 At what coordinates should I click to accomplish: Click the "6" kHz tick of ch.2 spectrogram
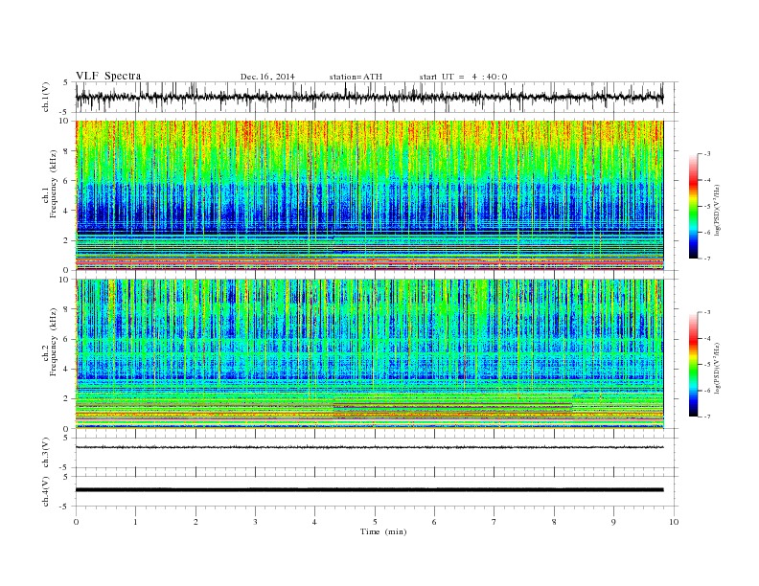pyautogui.click(x=67, y=339)
